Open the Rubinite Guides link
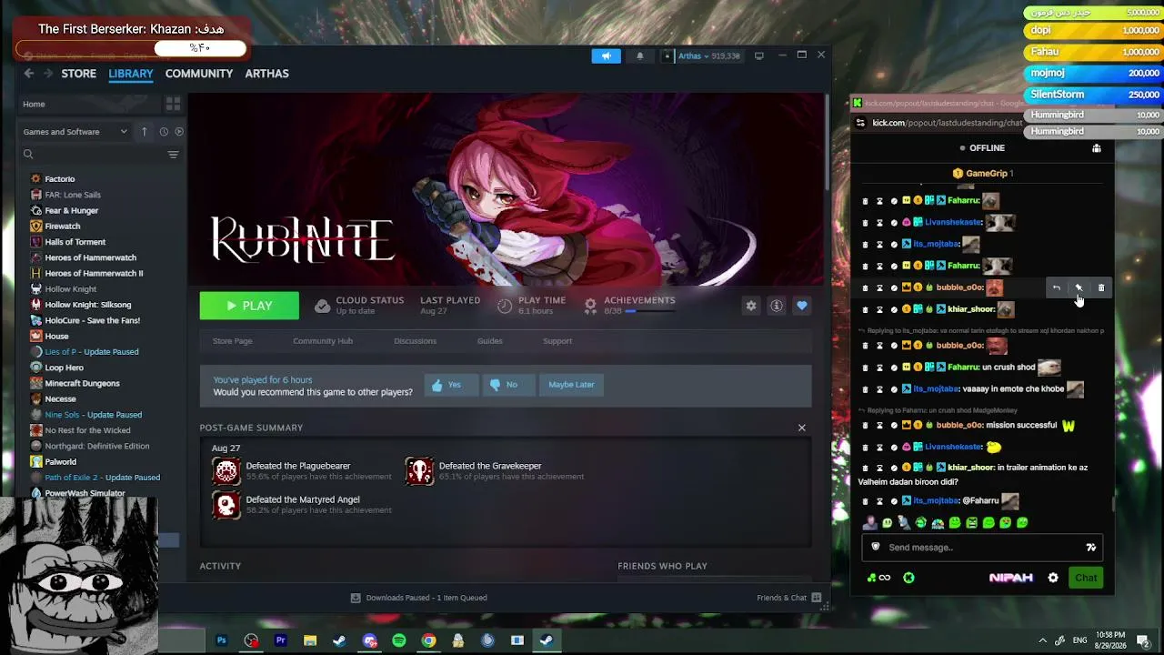The width and height of the screenshot is (1164, 655). point(490,341)
